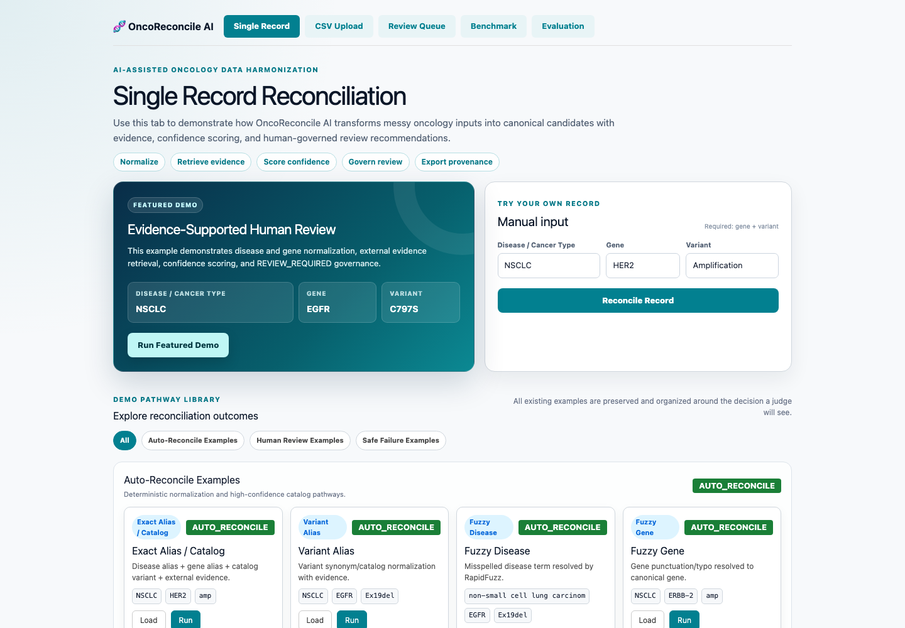Click the OncoReconcile AI DNA logo icon

[119, 26]
